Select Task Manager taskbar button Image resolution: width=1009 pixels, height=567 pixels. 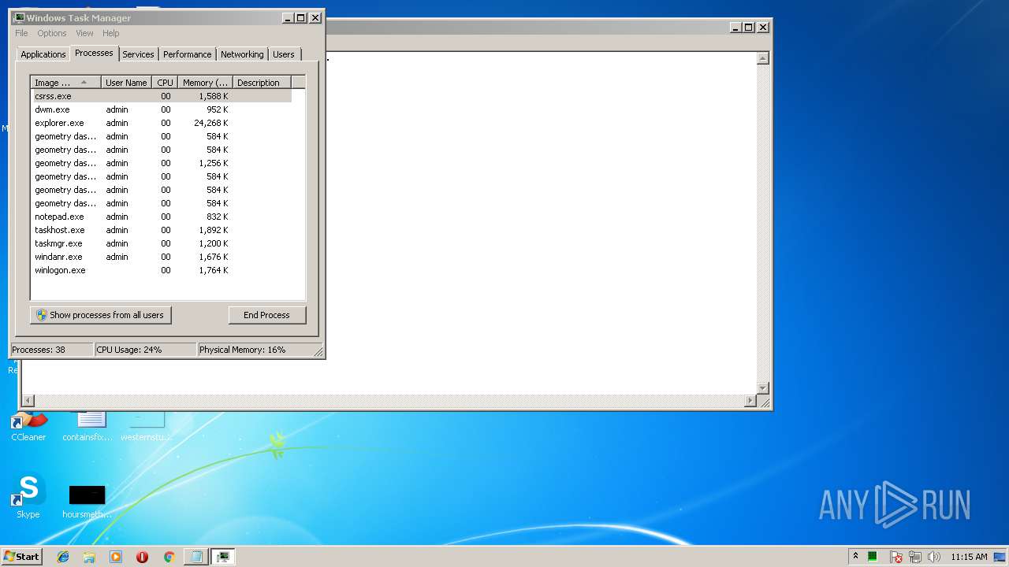(223, 557)
